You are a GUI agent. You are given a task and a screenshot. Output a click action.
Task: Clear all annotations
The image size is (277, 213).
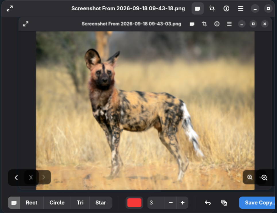(x=224, y=203)
